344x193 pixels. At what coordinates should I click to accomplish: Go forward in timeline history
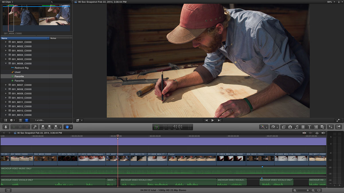tap(9, 133)
